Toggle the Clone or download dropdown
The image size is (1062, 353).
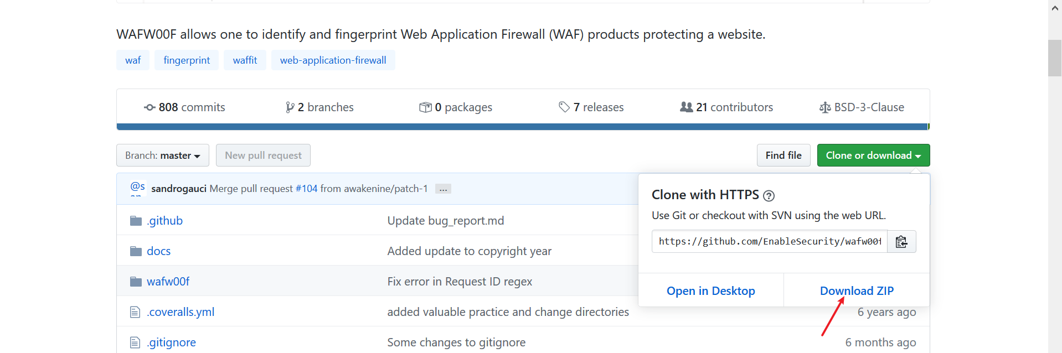tap(873, 155)
